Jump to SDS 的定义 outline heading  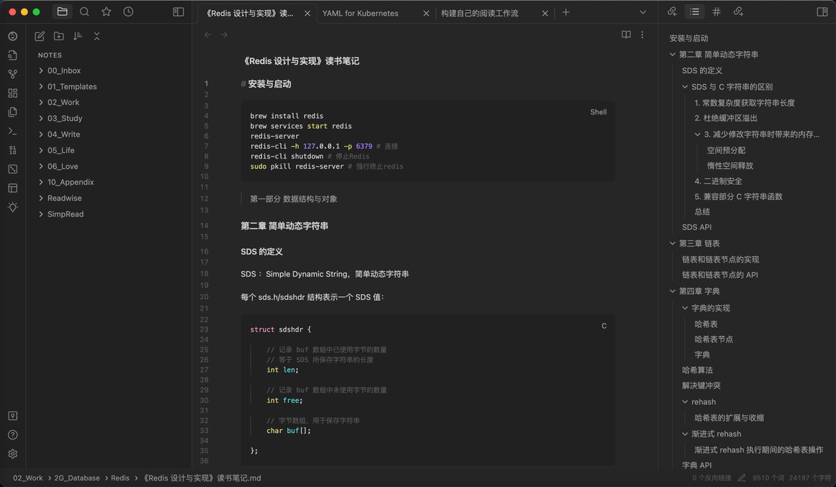(x=702, y=70)
